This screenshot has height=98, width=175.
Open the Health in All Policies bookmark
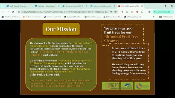pyautogui.click(x=11, y=17)
